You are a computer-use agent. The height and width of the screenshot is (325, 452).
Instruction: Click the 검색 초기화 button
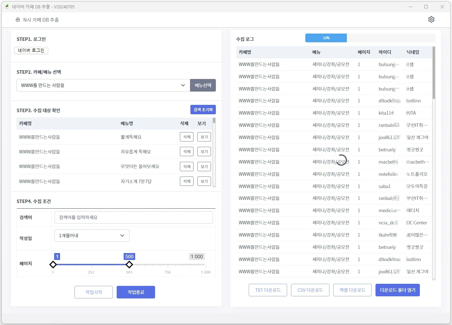(203, 110)
